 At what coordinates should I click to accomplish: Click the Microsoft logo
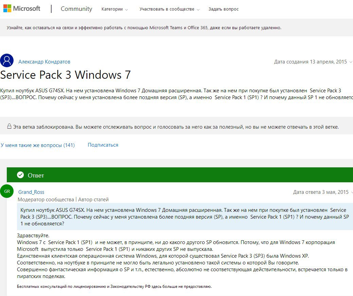click(22, 8)
